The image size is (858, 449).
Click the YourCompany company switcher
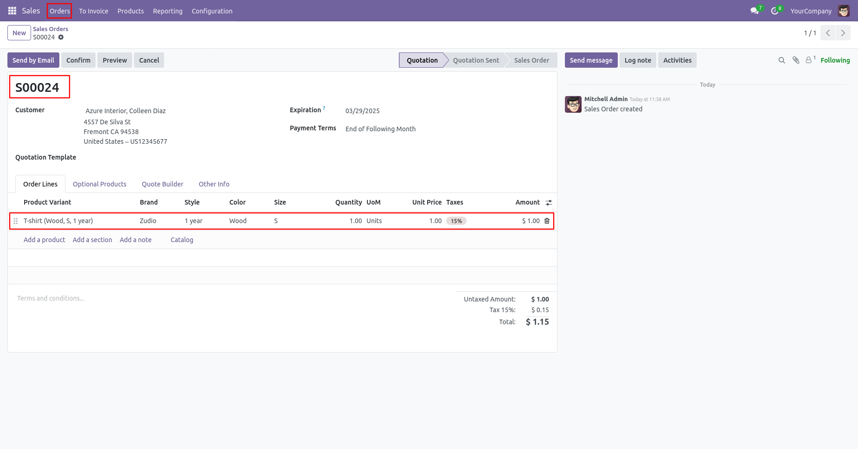coord(811,11)
